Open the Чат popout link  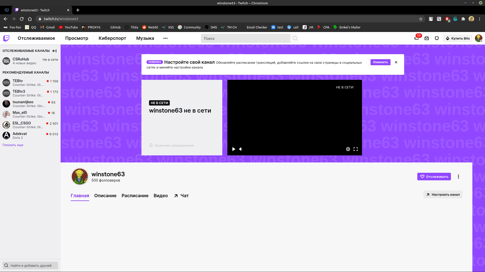[181, 196]
